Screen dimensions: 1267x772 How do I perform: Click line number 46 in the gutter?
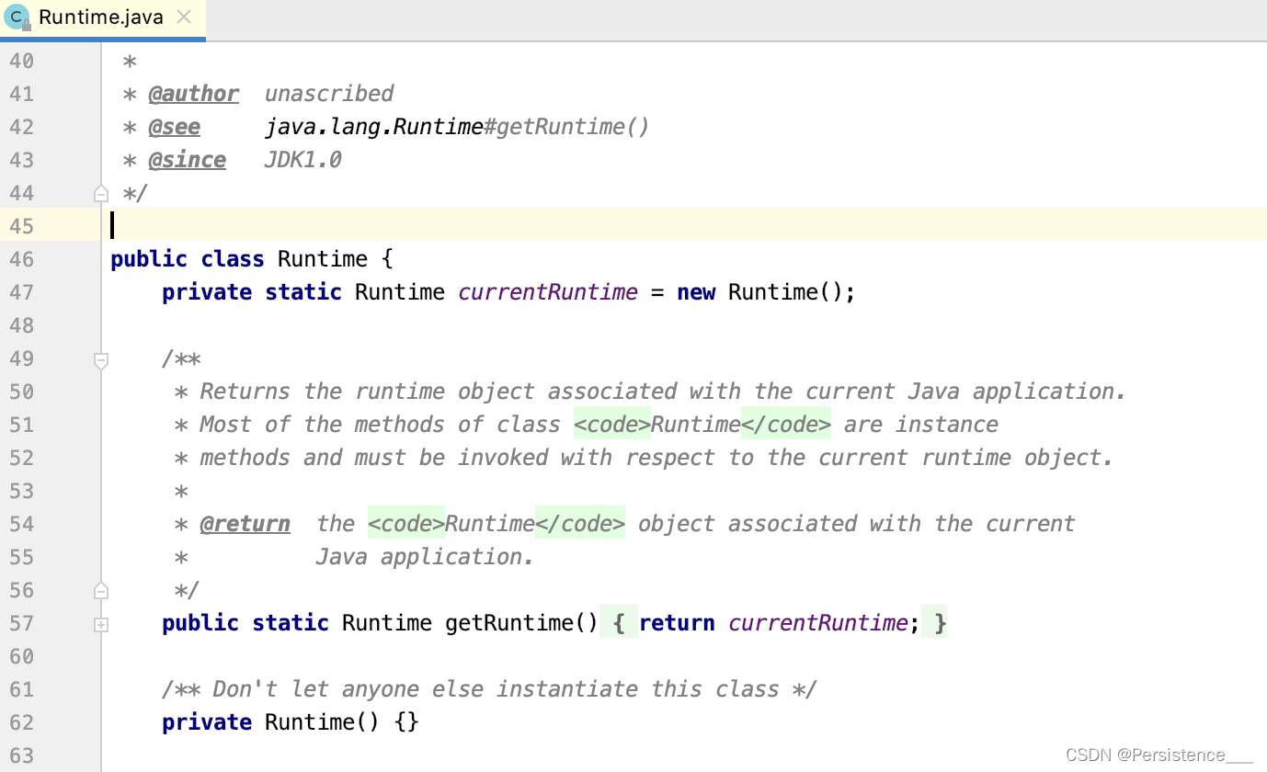(x=21, y=259)
